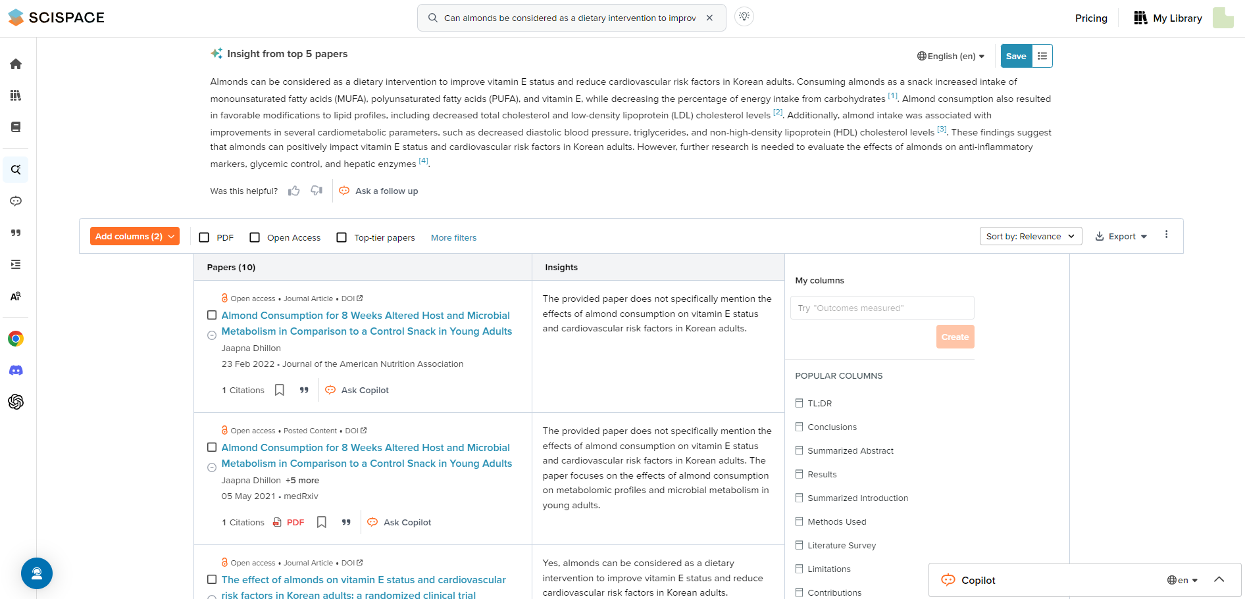This screenshot has height=599, width=1245.
Task: Check the Summarized Abstract popular column
Action: (799, 450)
